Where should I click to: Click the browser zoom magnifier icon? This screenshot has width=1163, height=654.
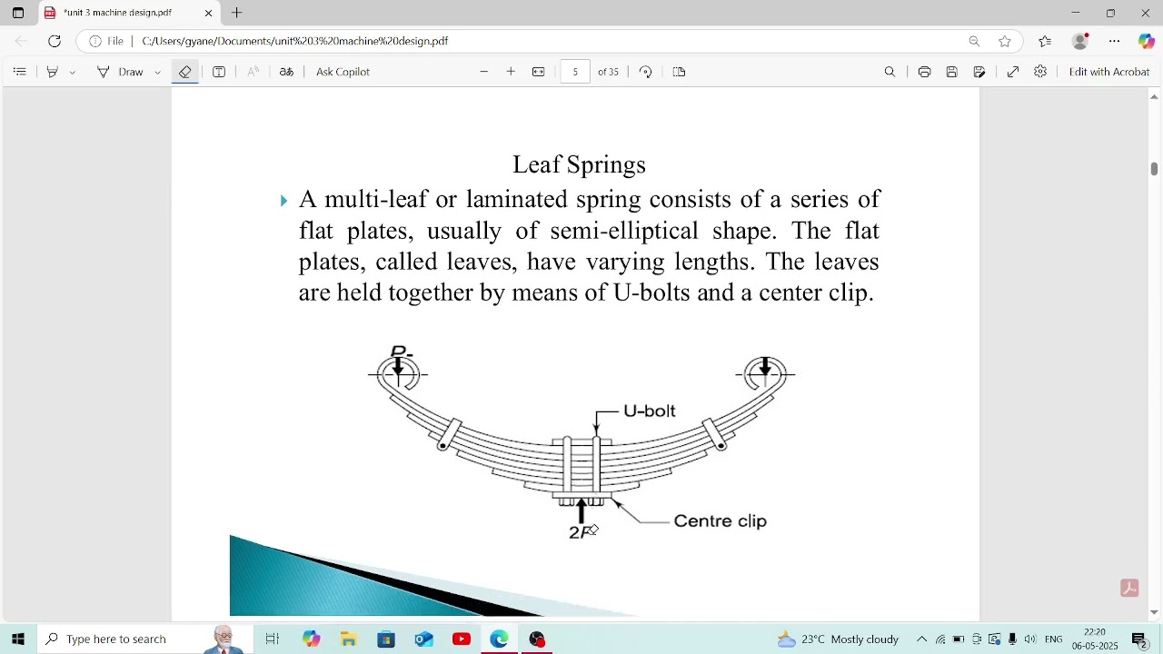974,41
